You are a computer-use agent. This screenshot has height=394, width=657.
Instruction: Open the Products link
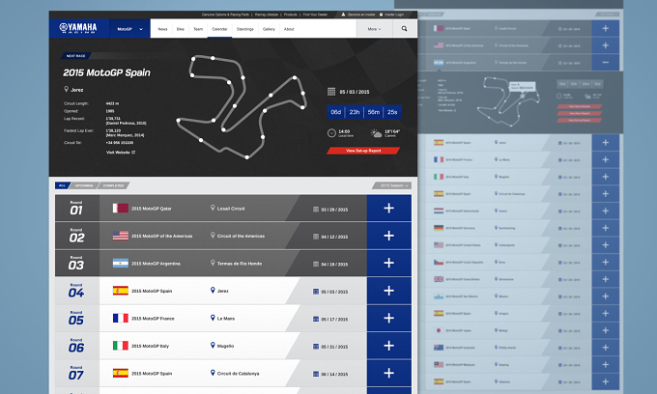pyautogui.click(x=291, y=14)
